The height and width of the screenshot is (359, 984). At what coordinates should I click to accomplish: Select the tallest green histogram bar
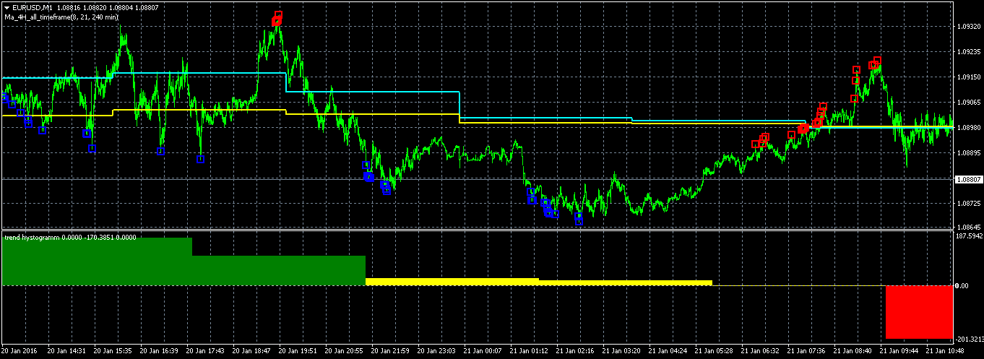98,261
